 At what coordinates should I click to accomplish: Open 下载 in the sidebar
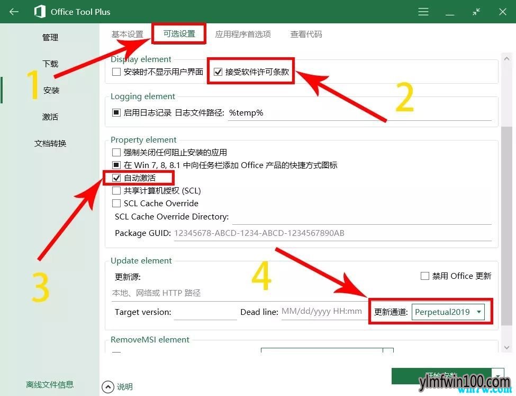[x=50, y=64]
